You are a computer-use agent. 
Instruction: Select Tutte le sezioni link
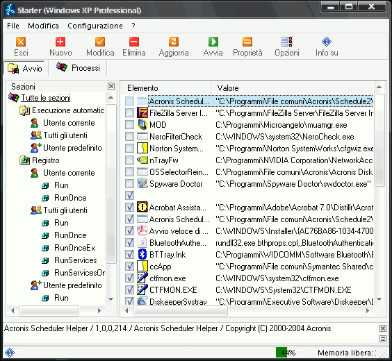coord(46,98)
